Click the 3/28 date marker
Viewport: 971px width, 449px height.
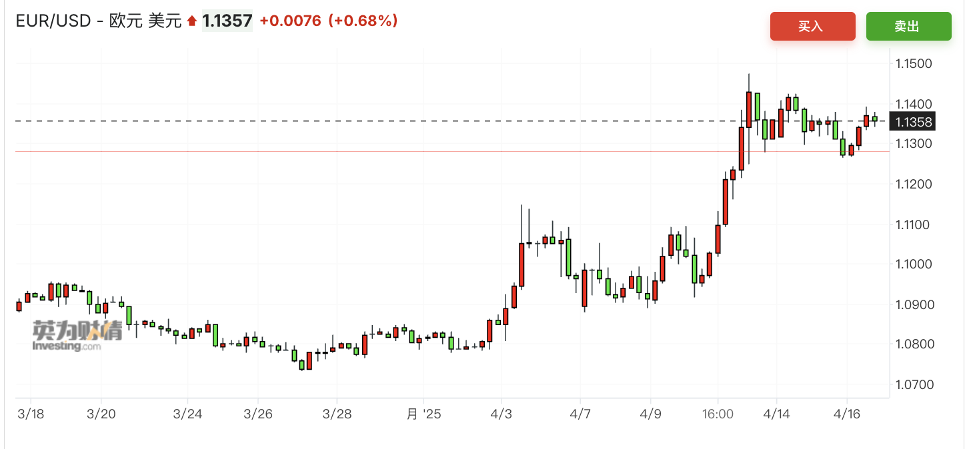[x=337, y=414]
